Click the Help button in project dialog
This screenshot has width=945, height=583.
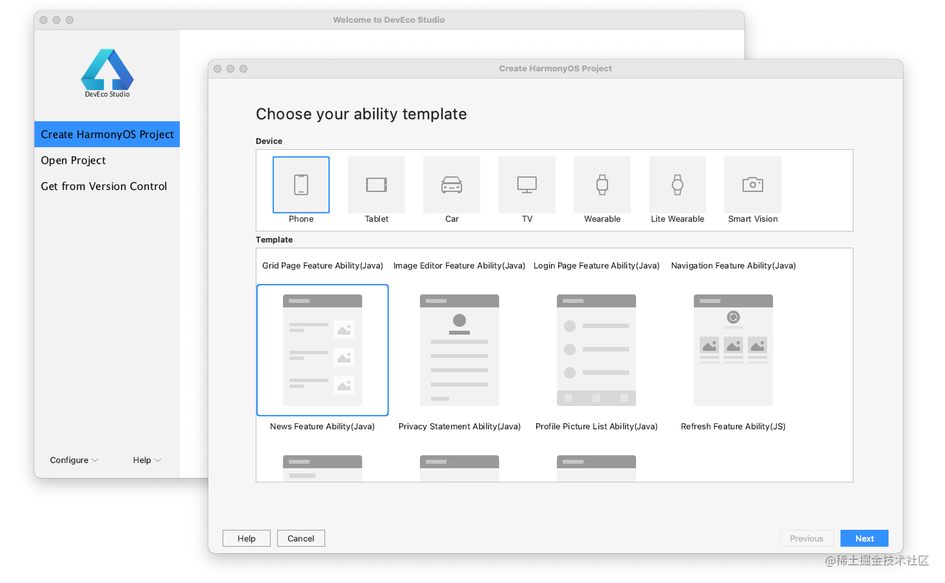coord(247,538)
